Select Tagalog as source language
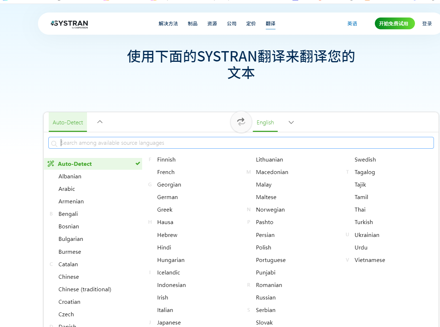Image resolution: width=440 pixels, height=327 pixels. [x=365, y=172]
